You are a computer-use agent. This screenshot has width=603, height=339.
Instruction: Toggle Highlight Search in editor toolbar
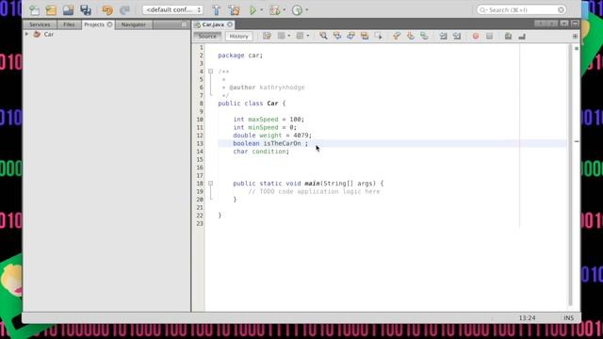(x=365, y=36)
